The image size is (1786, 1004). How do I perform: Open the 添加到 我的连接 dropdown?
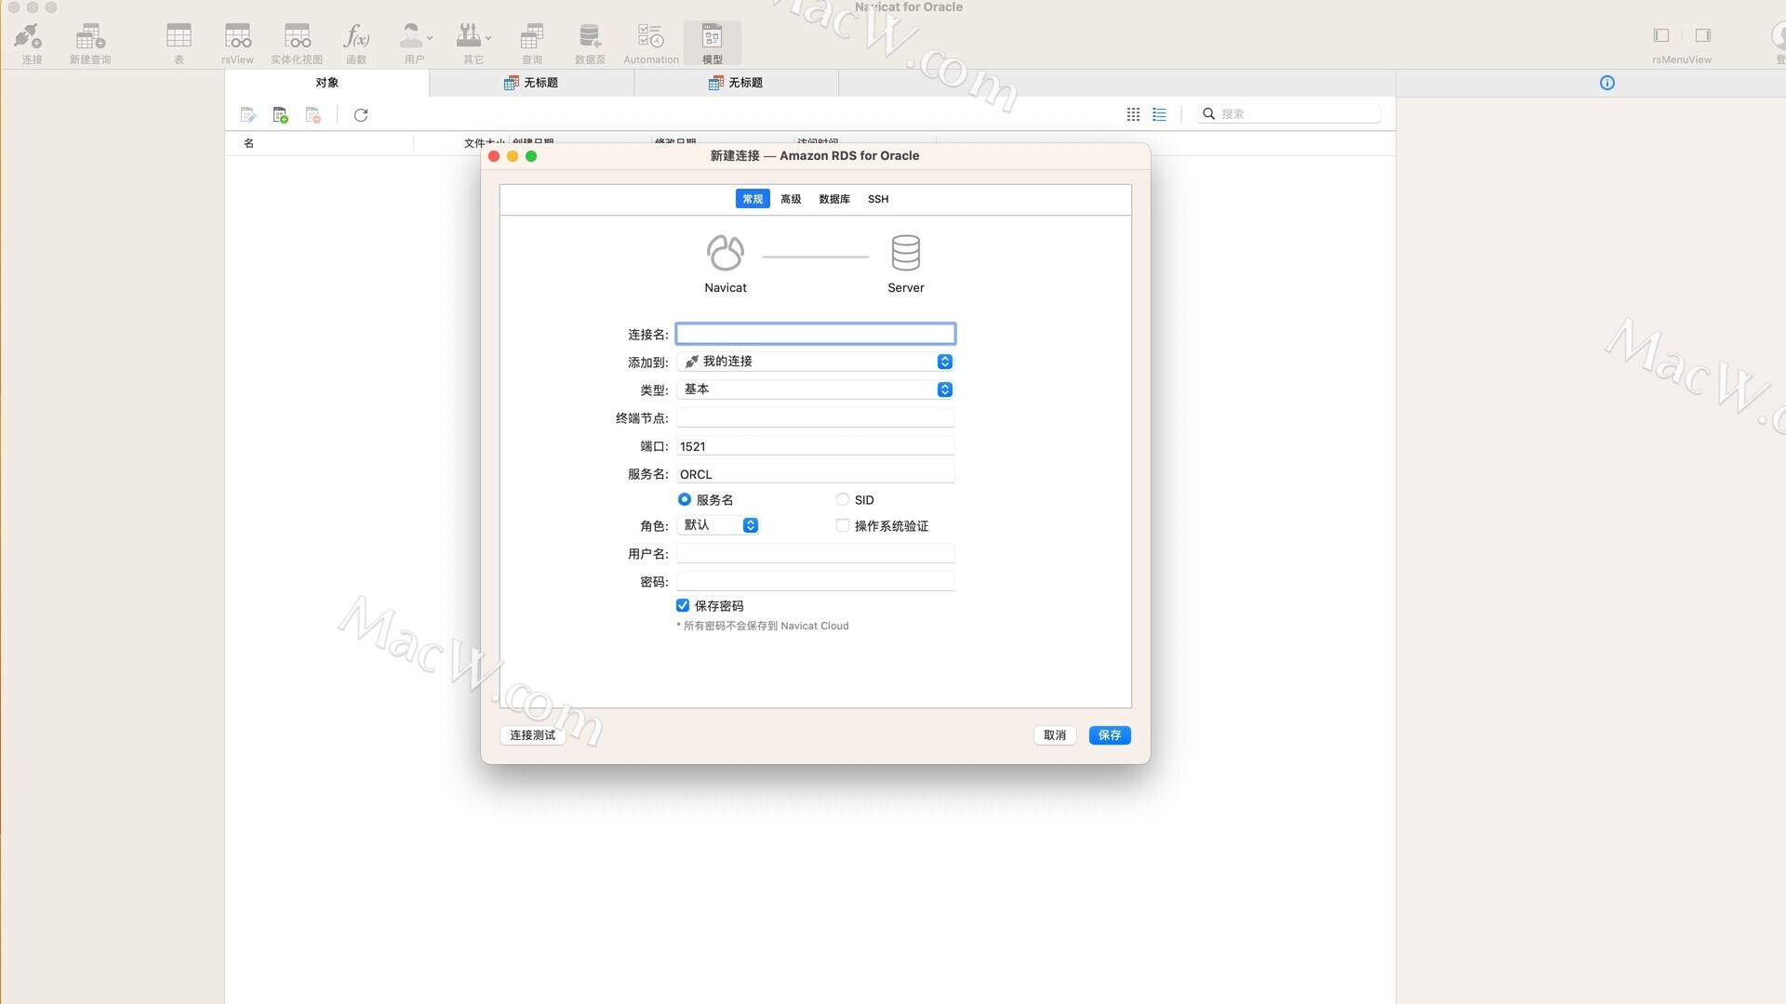point(816,362)
